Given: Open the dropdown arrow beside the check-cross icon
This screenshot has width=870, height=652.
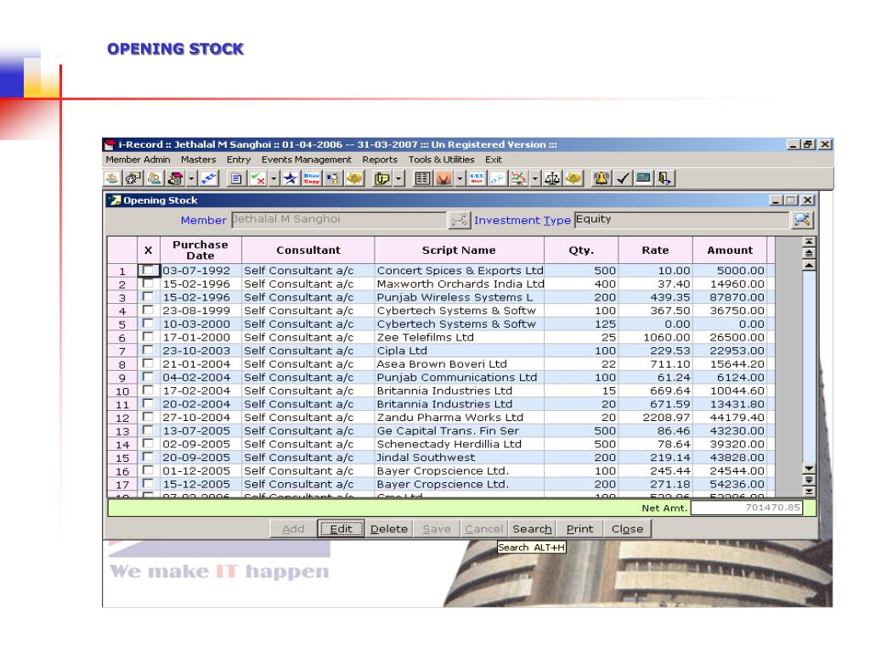Looking at the screenshot, I should coord(274,178).
